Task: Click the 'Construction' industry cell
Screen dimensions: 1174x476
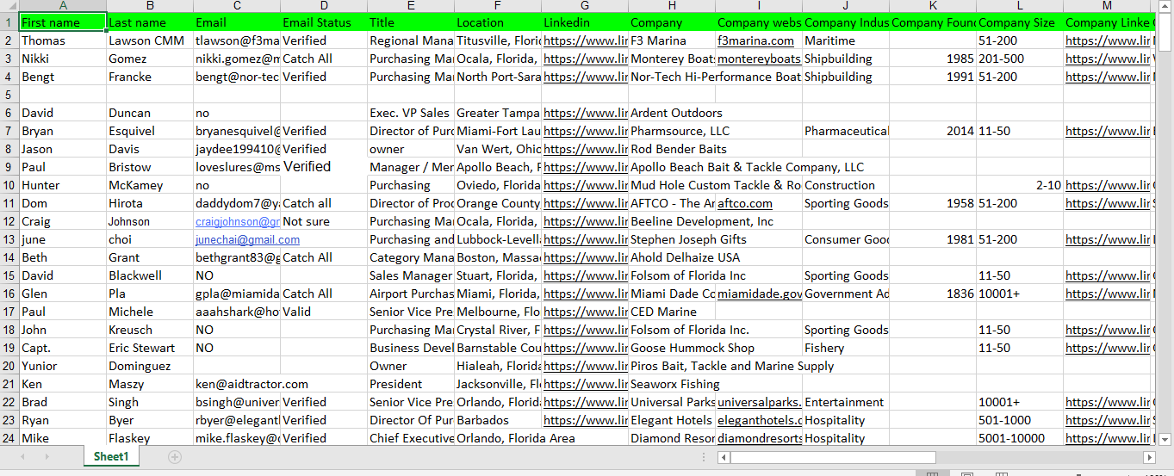Action: point(846,185)
